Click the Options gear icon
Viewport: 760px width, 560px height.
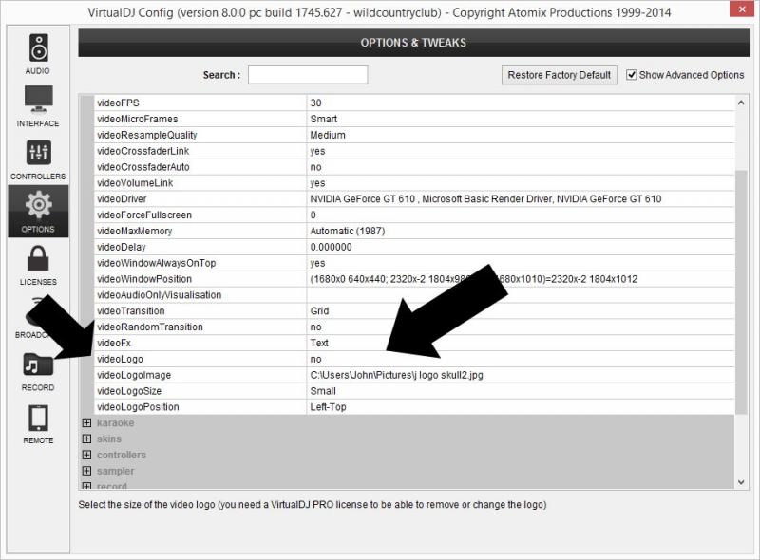(x=38, y=205)
